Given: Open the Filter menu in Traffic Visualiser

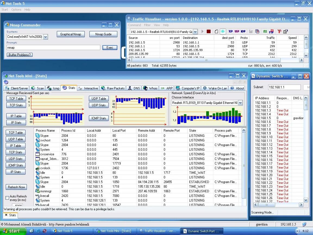Looking at the screenshot, I should pyautogui.click(x=147, y=25).
